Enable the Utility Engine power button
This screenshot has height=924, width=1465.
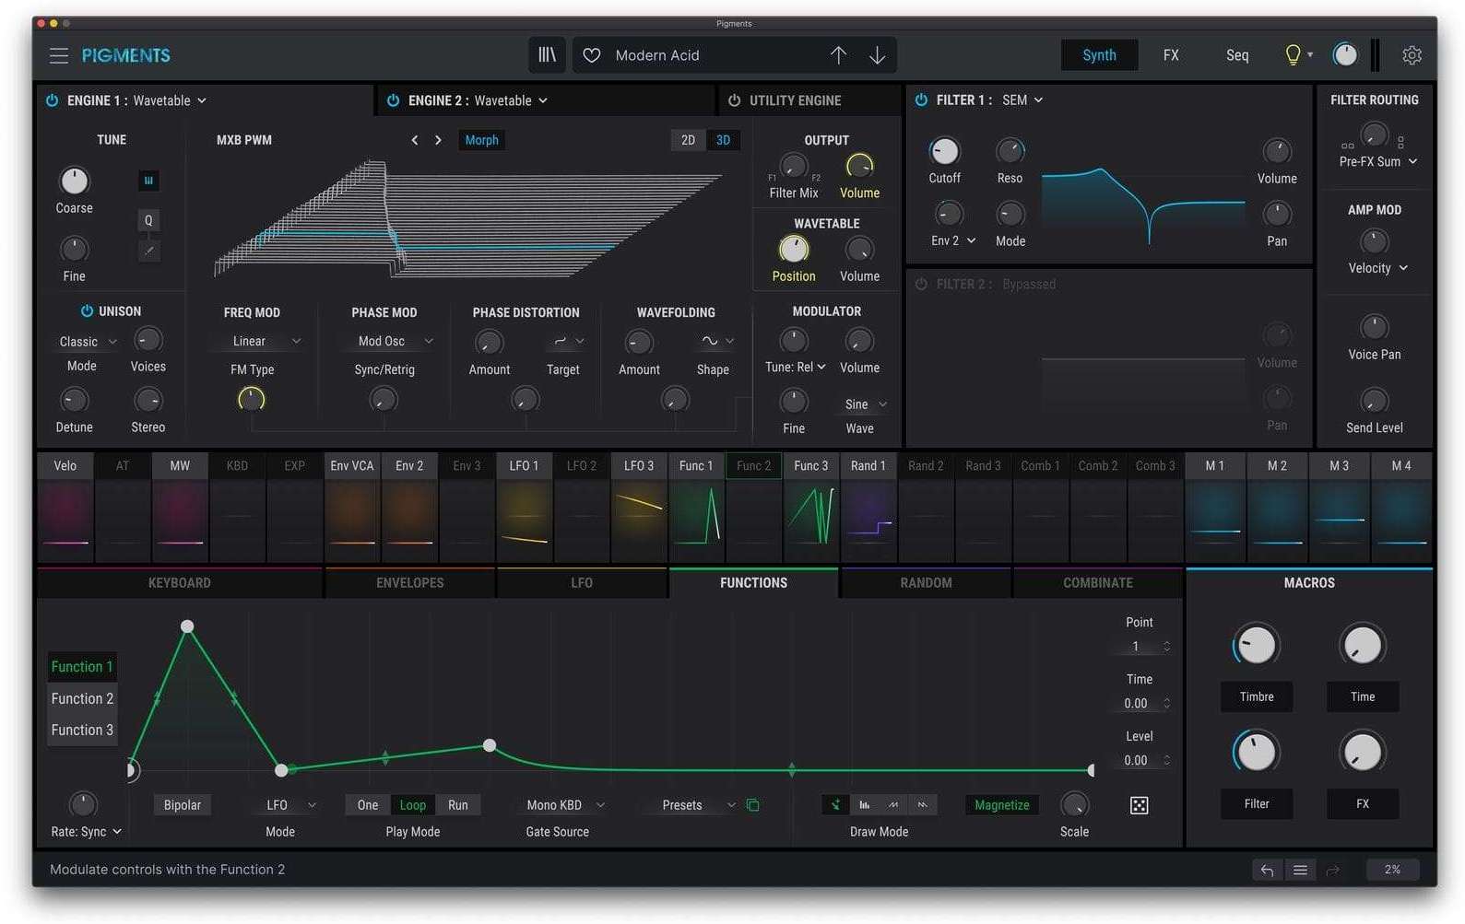(x=735, y=100)
